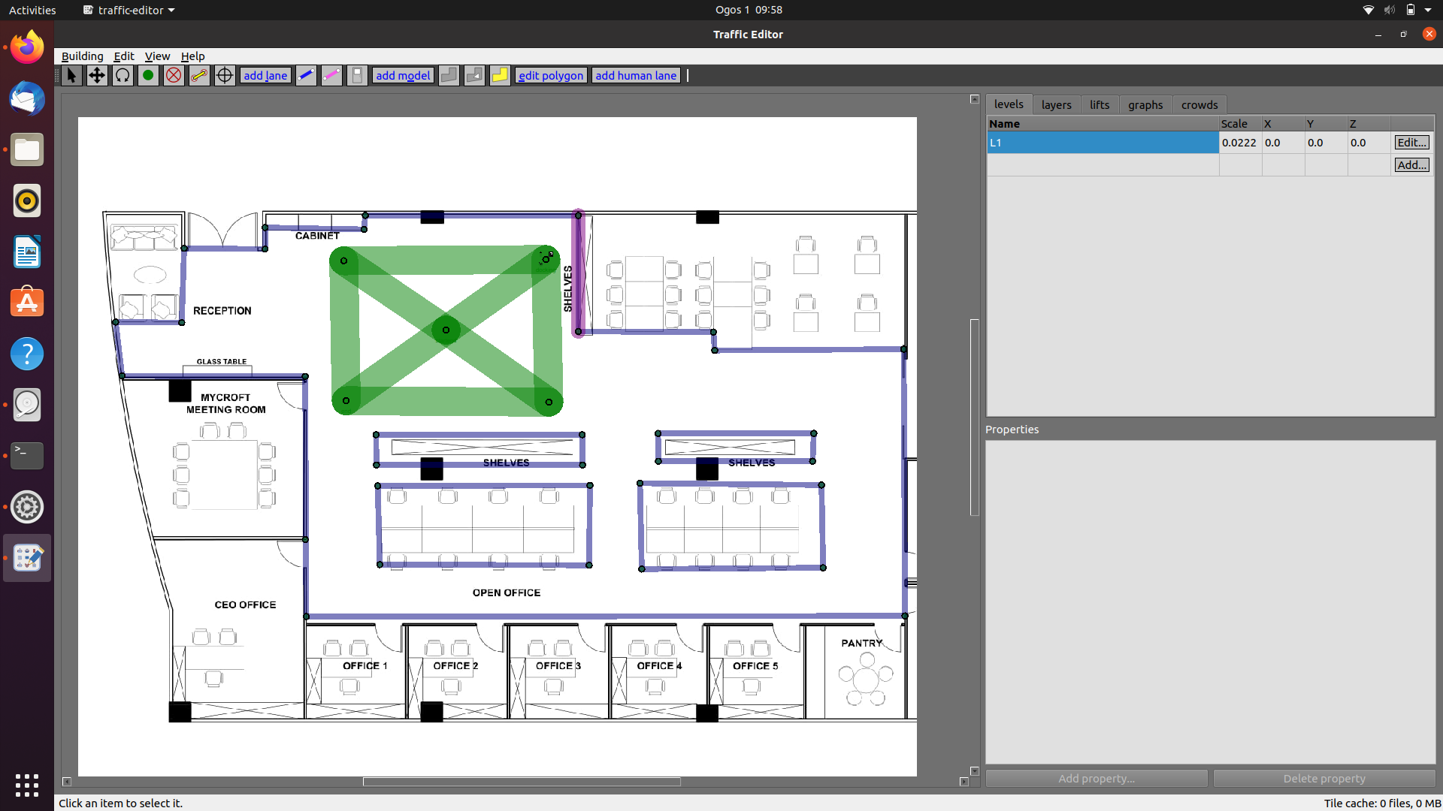Choose the move tool with four arrows
Viewport: 1443px width, 811px height.
97,75
